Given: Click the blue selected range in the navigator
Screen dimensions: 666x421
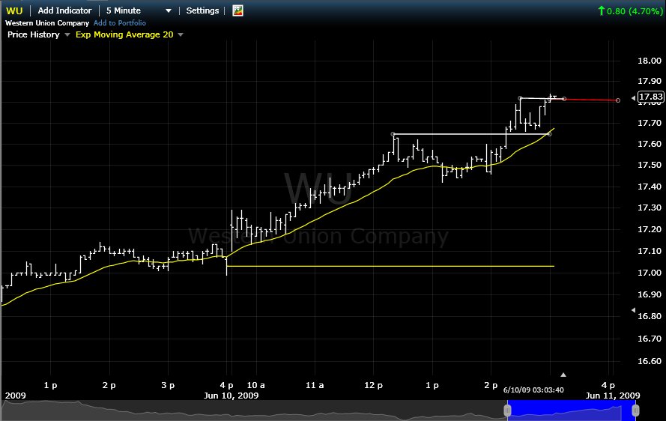Looking at the screenshot, I should 572,411.
